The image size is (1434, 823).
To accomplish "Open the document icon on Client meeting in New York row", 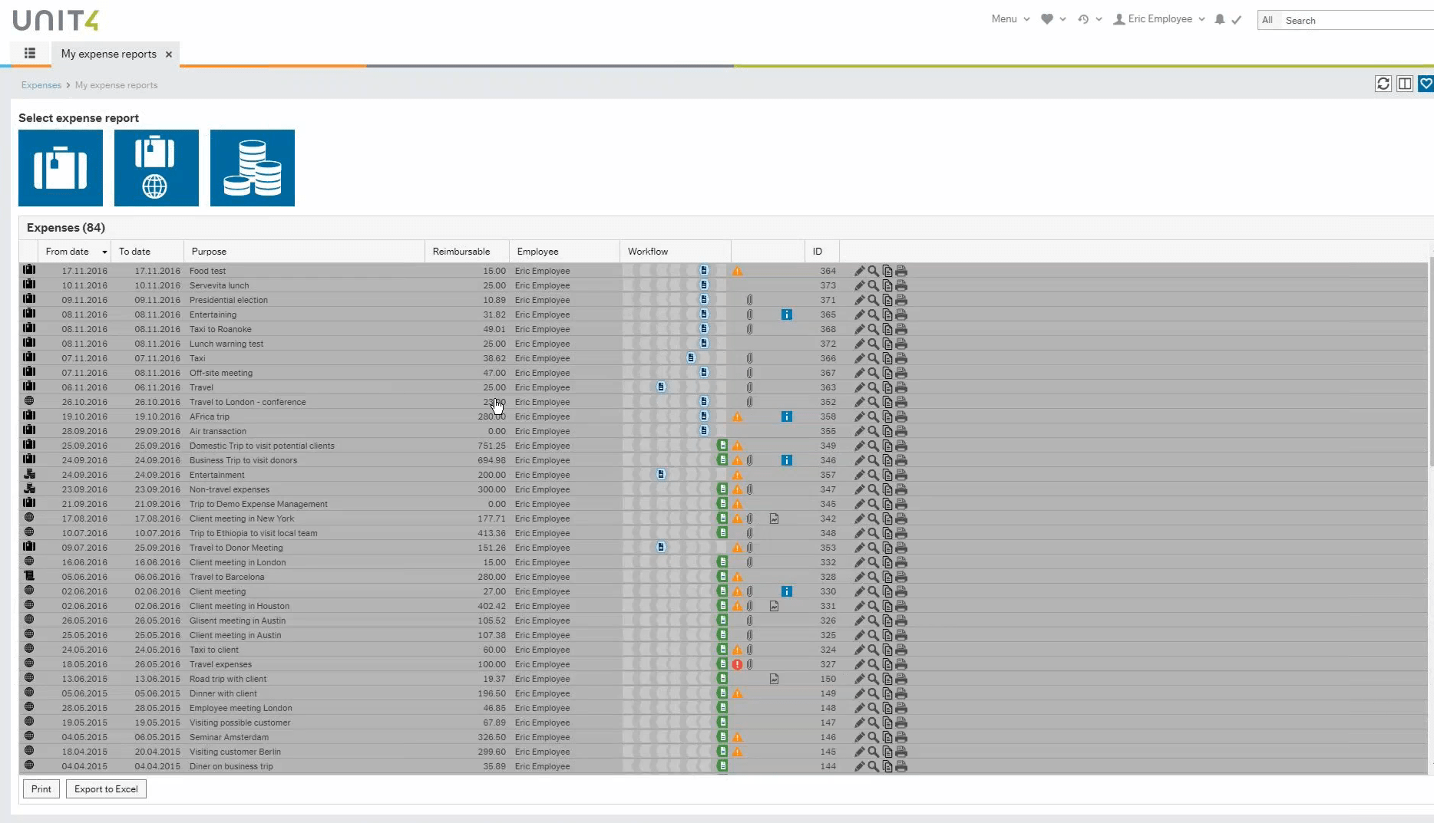I will [775, 518].
